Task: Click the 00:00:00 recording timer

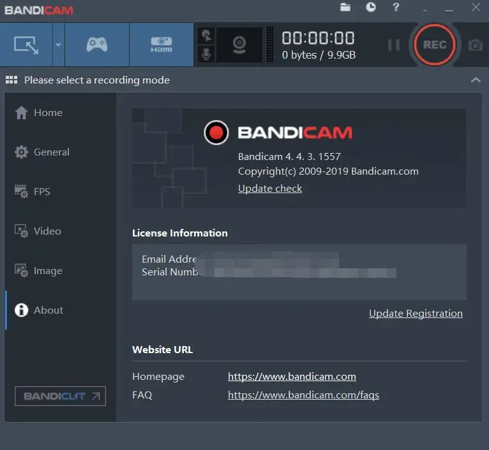Action: [x=318, y=38]
